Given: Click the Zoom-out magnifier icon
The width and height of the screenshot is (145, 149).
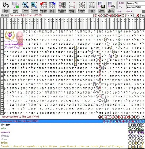Looking at the screenshot, I should tap(34, 5).
